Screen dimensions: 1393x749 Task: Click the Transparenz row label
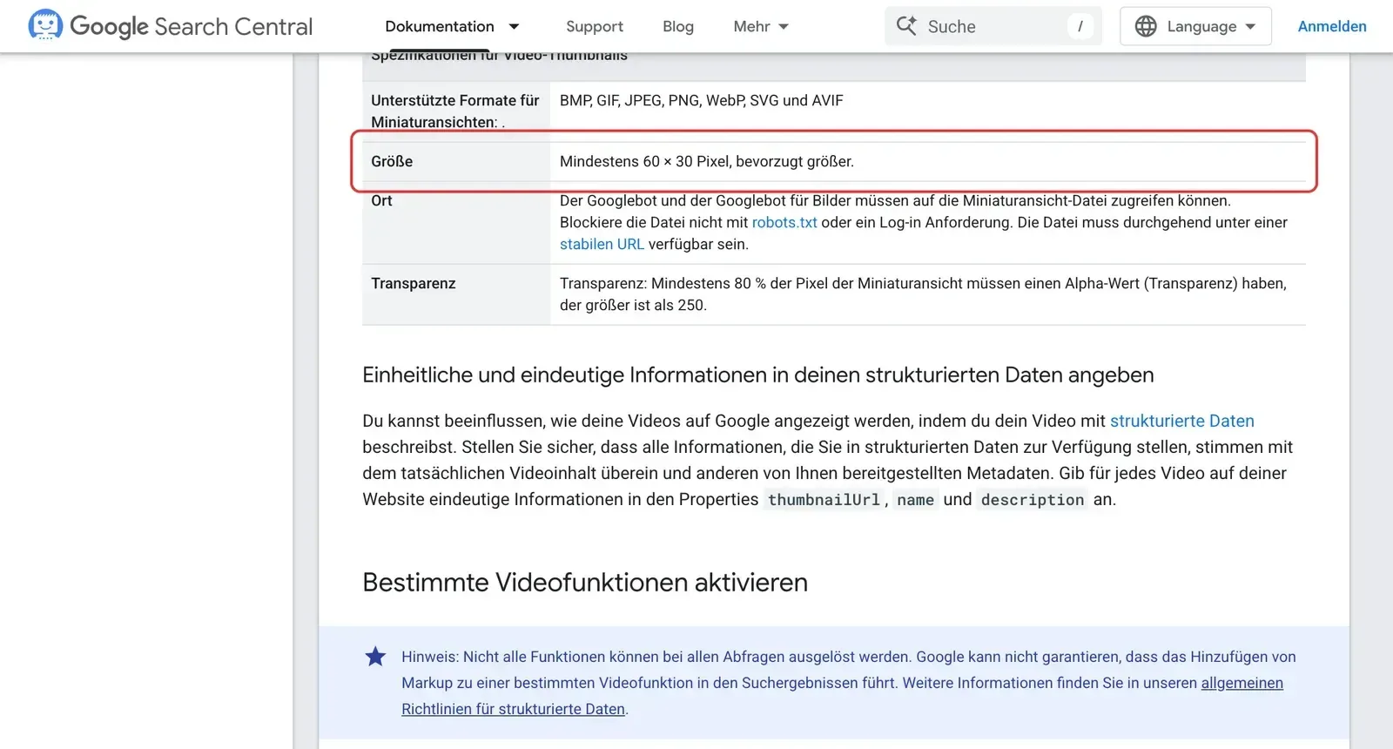click(414, 283)
